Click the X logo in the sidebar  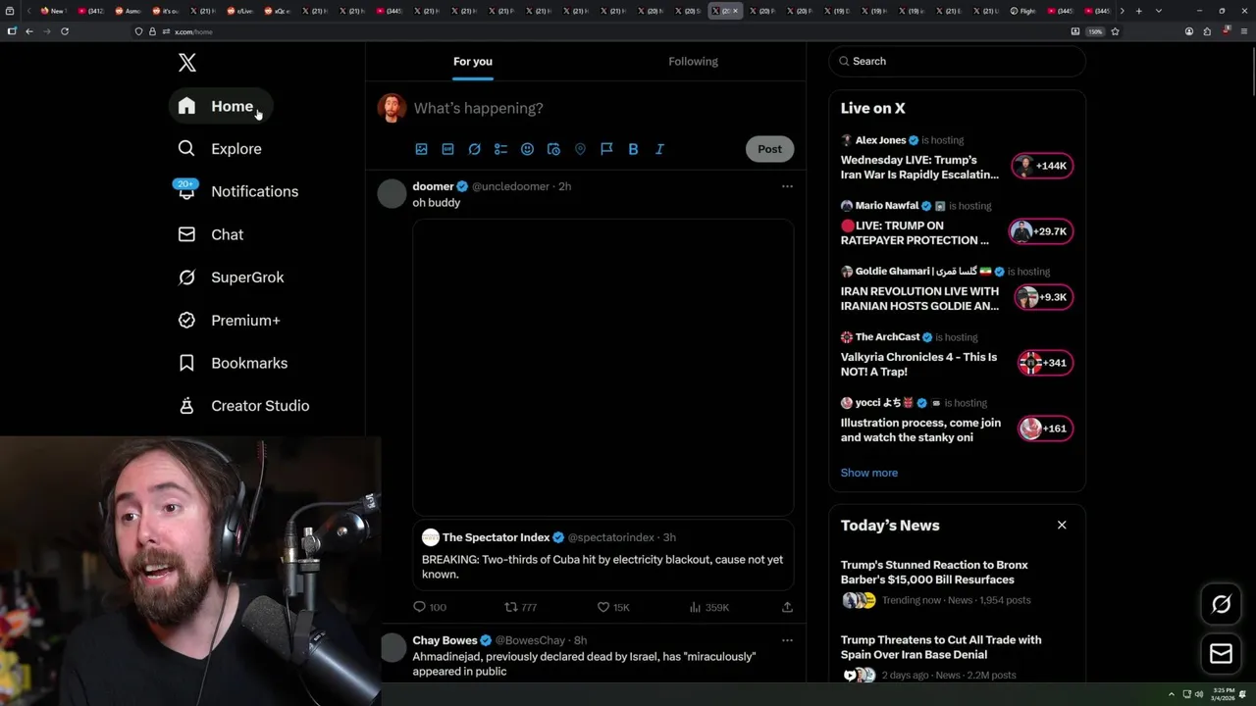pos(186,63)
